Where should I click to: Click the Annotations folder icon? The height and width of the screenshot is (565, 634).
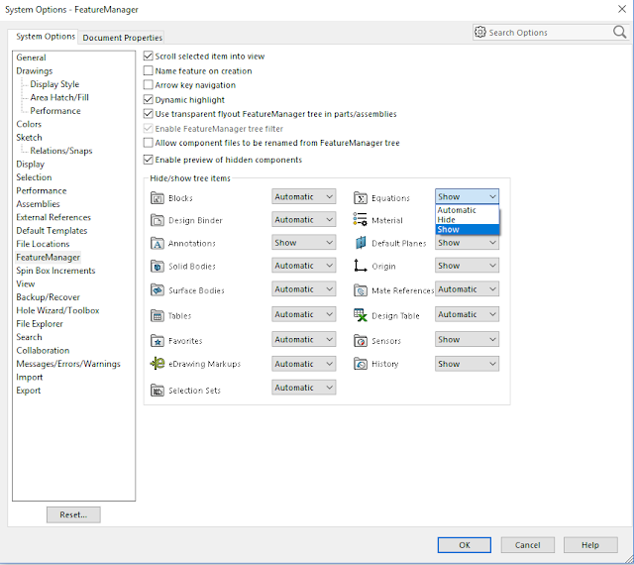[158, 243]
